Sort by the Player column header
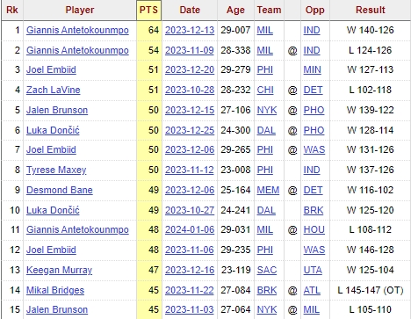 point(80,10)
